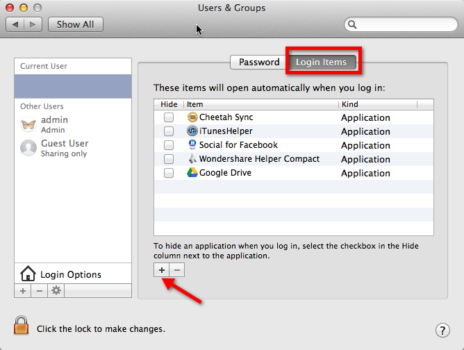Viewport: 464px width, 350px height.
Task: Remove a user with the sidebar minus button
Action: pyautogui.click(x=40, y=291)
